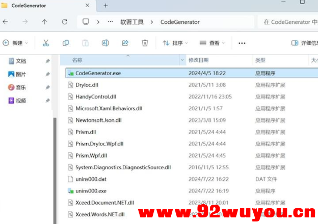Open the 图片 quick access folder

(x=20, y=74)
